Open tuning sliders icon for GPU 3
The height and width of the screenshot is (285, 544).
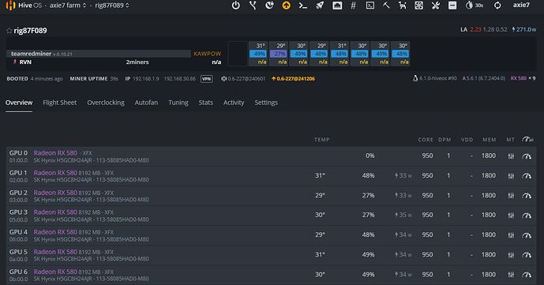pos(511,216)
